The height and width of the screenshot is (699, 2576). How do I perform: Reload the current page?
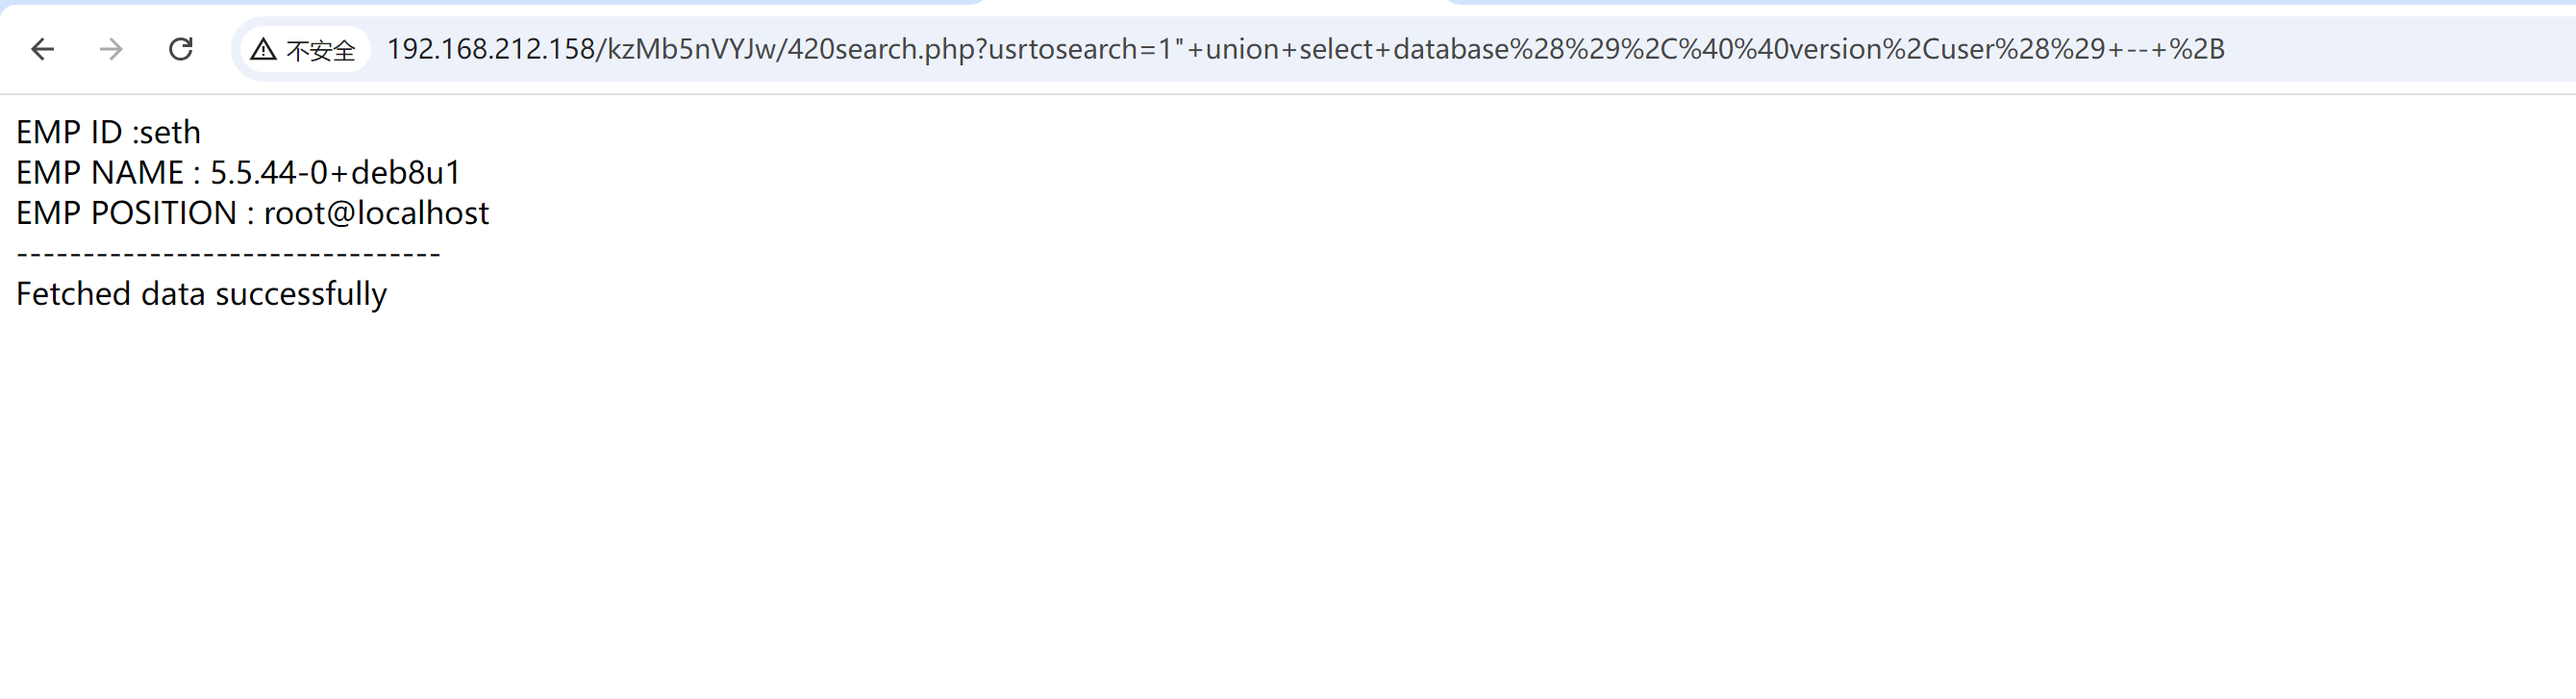pyautogui.click(x=181, y=49)
